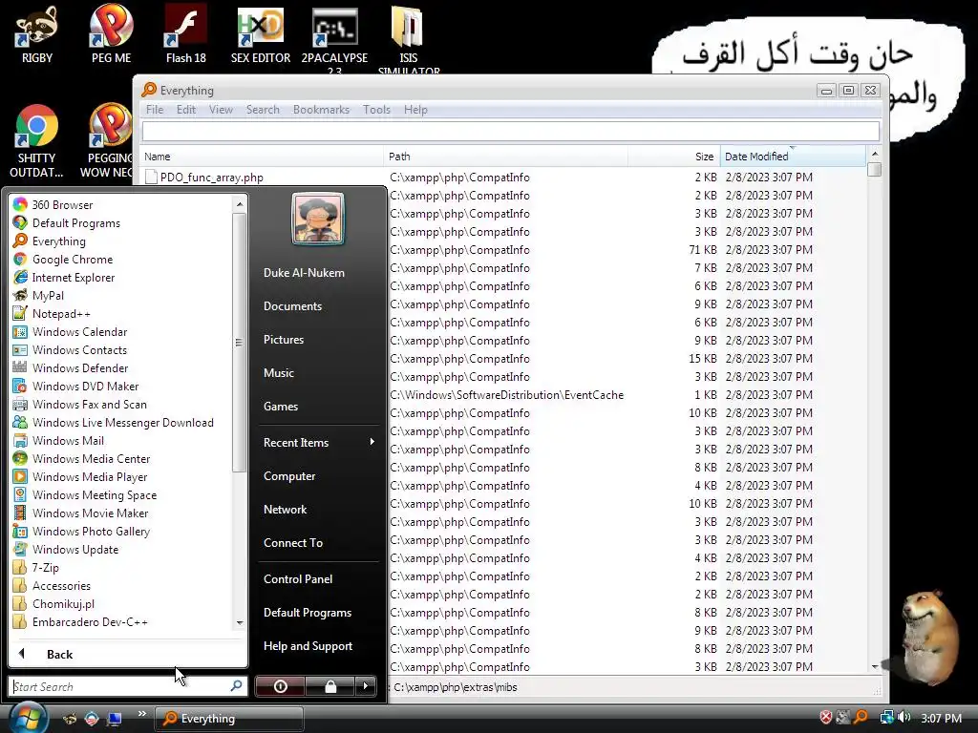Viewport: 978px width, 733px height.
Task: Sort results by Date Modified column header
Action: pyautogui.click(x=793, y=157)
